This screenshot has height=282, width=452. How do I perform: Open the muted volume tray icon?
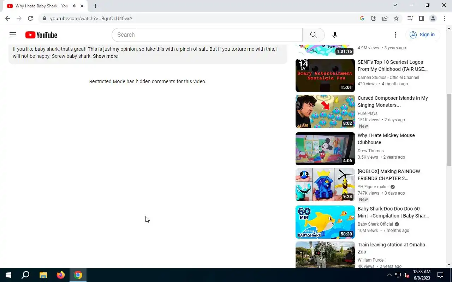tap(406, 275)
